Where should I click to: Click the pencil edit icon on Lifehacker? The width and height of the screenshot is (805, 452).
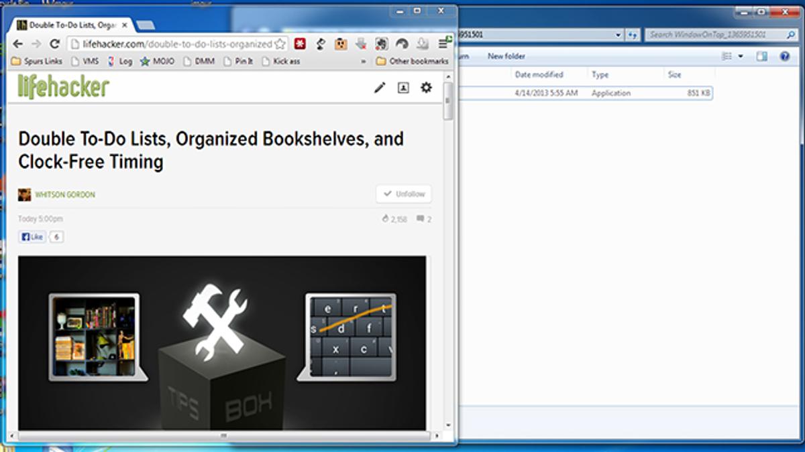coord(380,87)
